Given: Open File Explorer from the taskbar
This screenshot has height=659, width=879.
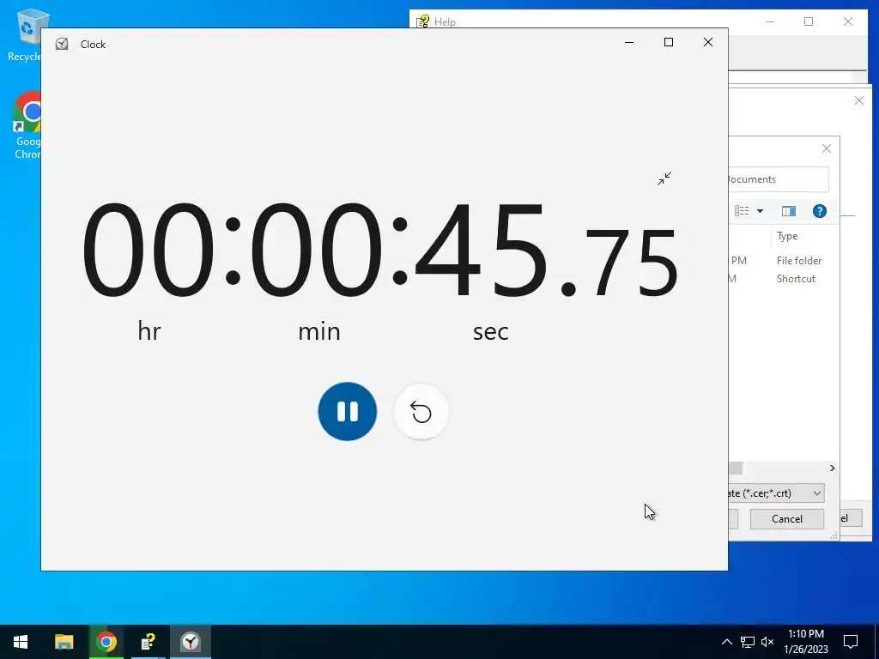Looking at the screenshot, I should (x=64, y=642).
